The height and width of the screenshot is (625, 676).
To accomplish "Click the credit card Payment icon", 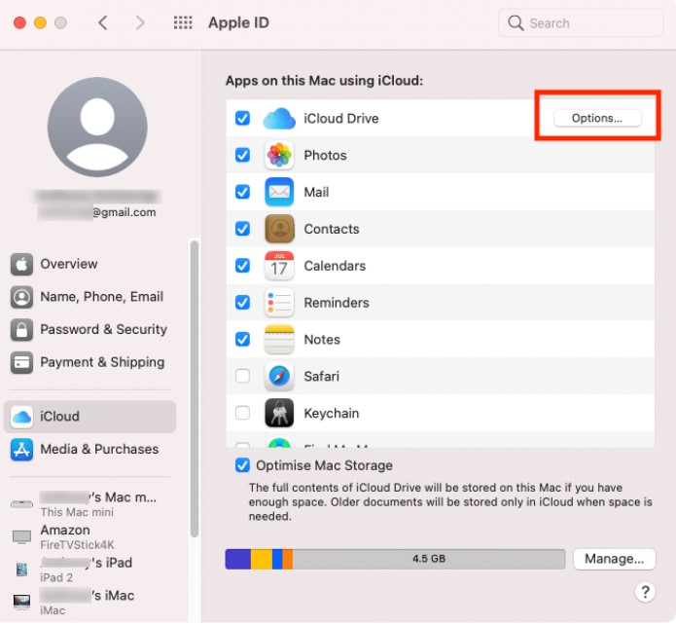I will coord(21,362).
